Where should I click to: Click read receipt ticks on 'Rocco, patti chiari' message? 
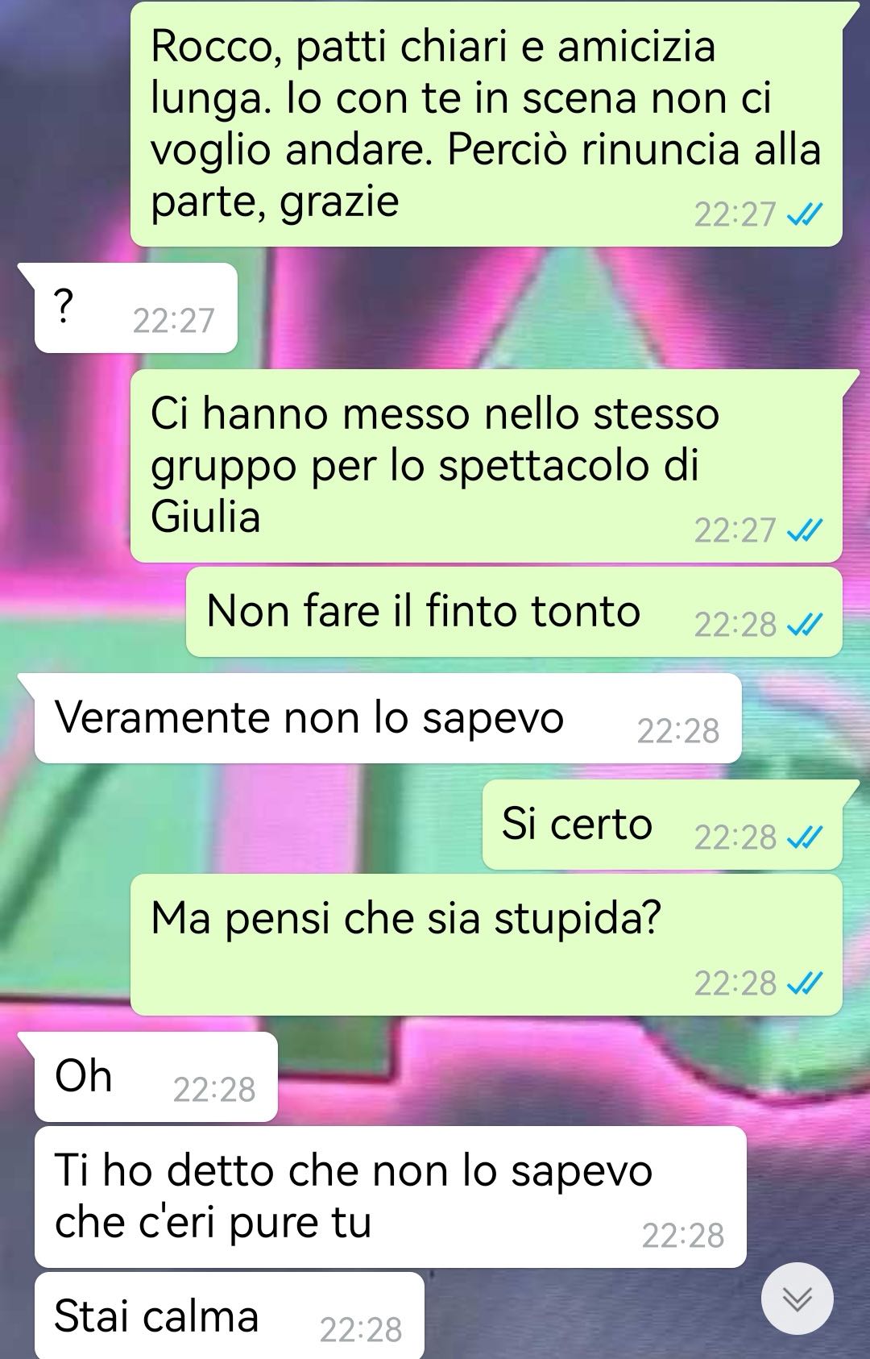tap(804, 214)
